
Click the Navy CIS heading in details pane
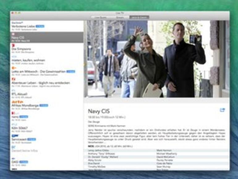[x=99, y=111]
